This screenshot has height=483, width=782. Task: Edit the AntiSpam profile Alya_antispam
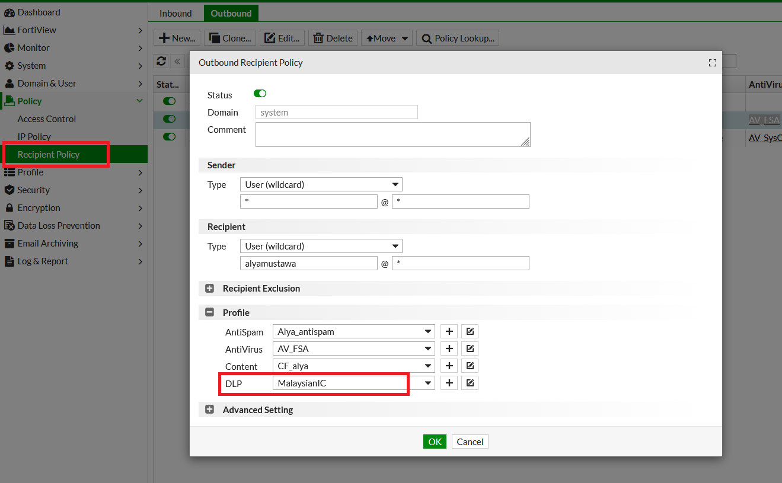[x=470, y=332]
